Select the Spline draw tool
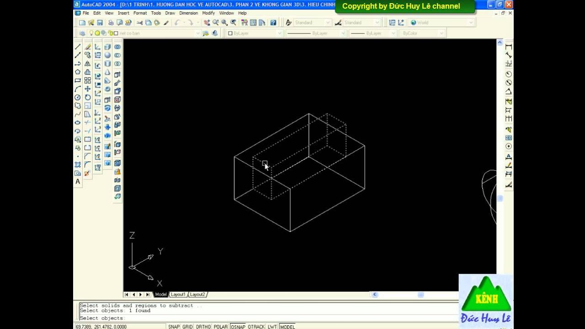 coord(78,114)
